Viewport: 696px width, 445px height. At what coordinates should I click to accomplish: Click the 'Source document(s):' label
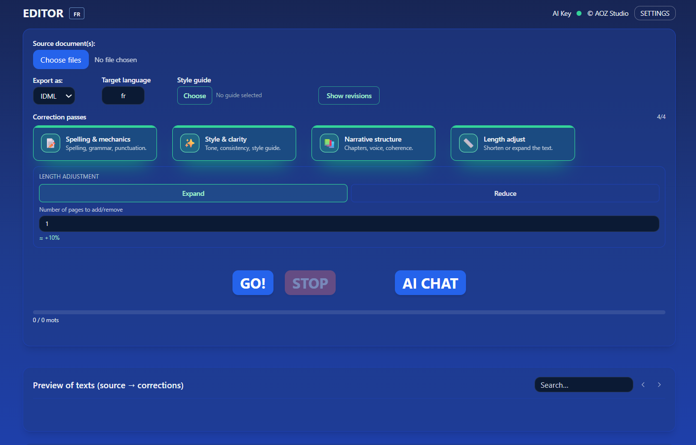click(x=64, y=43)
